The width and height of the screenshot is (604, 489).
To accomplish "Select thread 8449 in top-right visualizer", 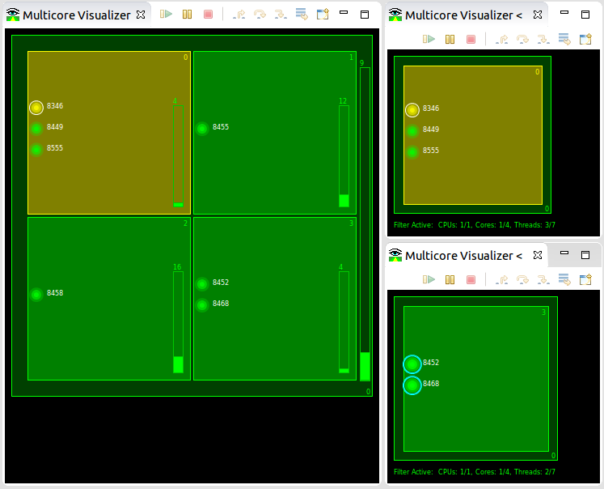I will tap(412, 131).
